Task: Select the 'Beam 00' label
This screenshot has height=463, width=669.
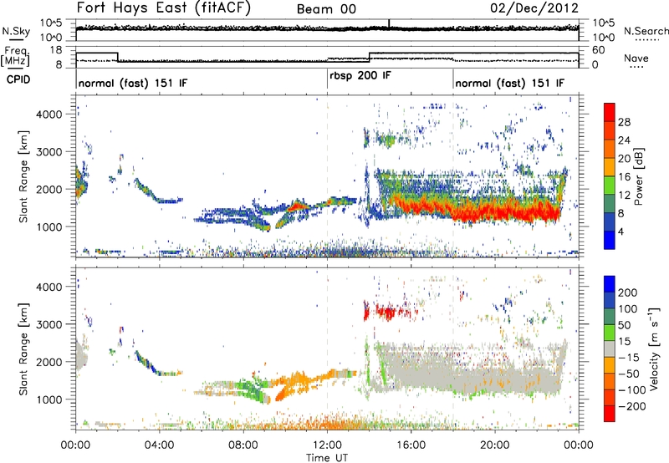Action: pos(326,9)
